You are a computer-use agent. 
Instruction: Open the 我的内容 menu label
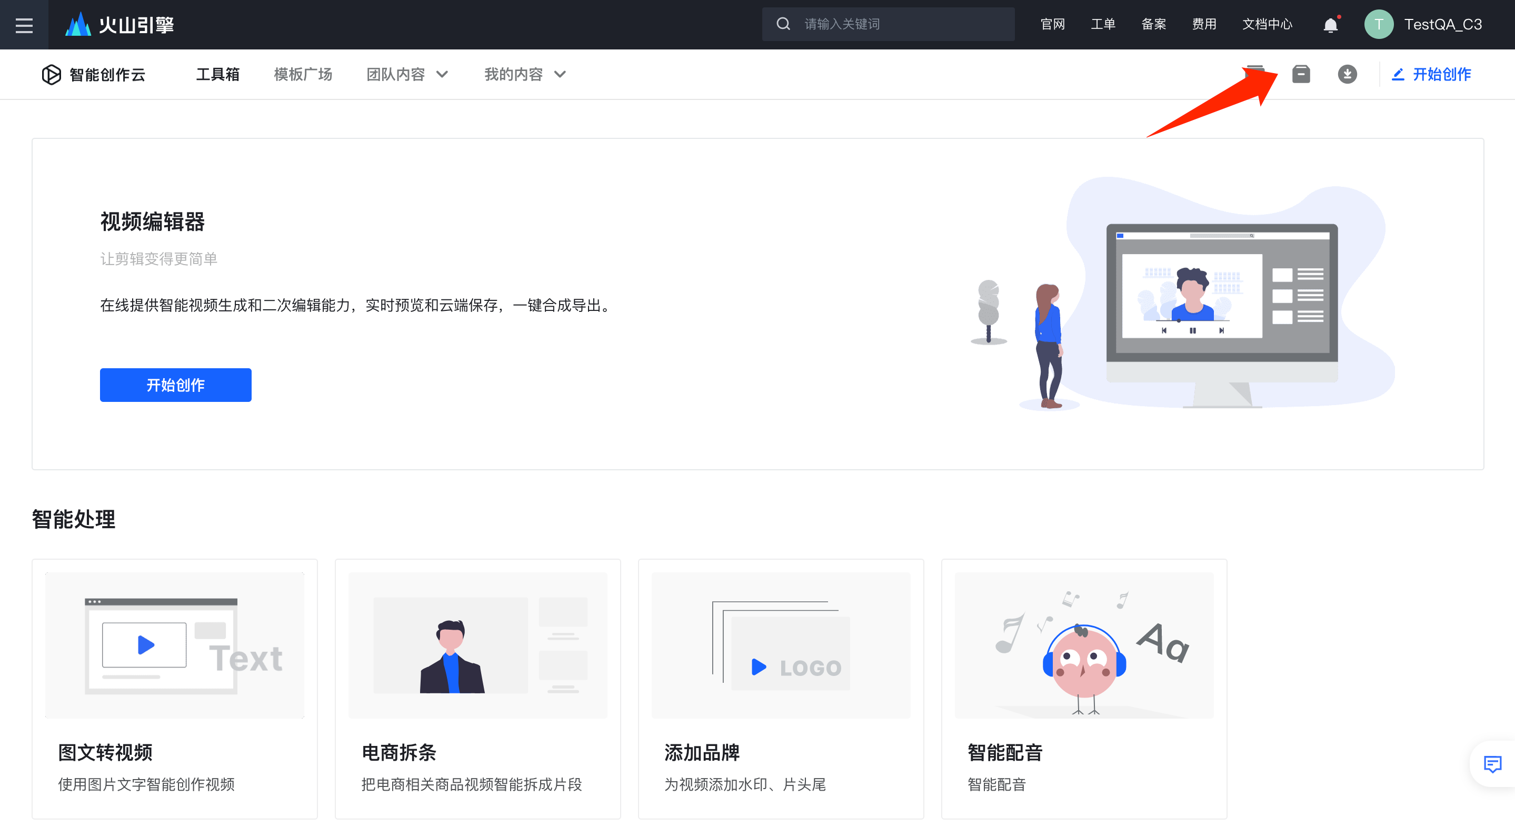point(513,75)
